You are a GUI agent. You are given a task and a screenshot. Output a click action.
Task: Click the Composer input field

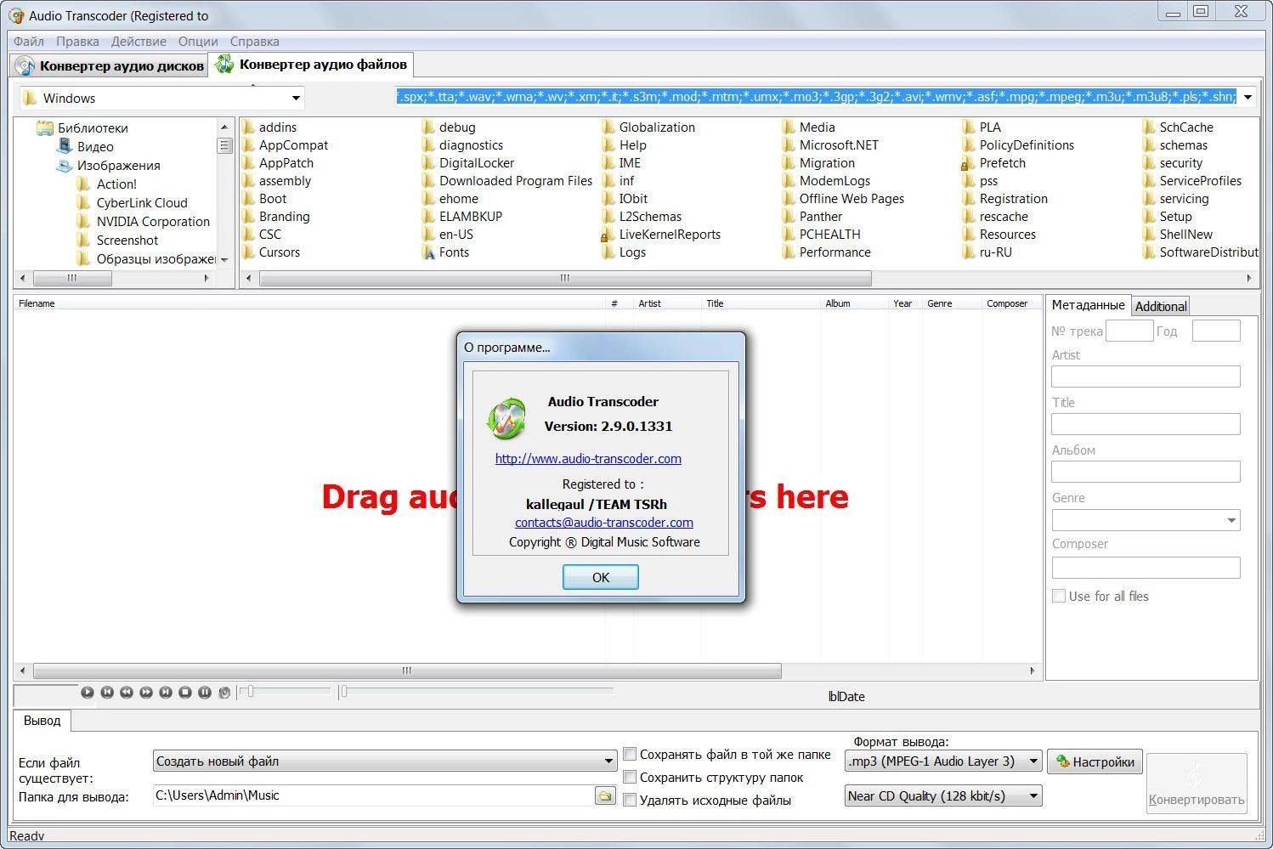[1146, 568]
